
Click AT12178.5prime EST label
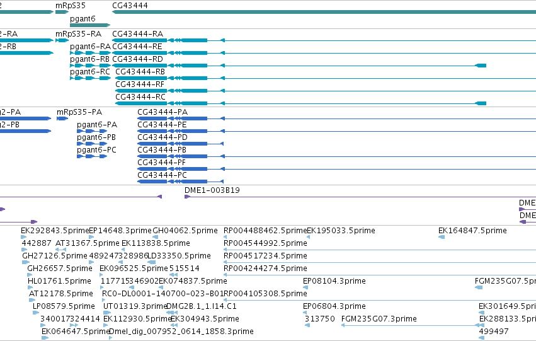coord(61,294)
